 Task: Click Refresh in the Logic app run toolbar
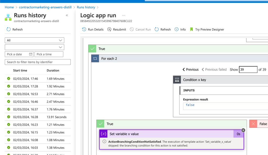163,29
